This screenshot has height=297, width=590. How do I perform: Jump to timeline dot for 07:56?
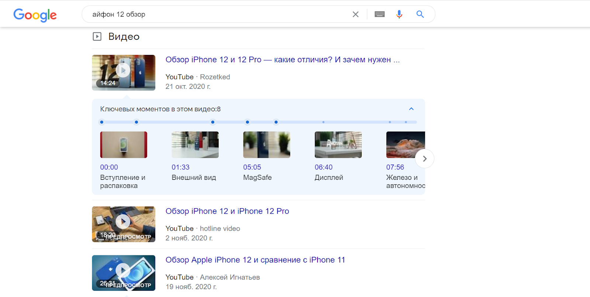(x=276, y=122)
